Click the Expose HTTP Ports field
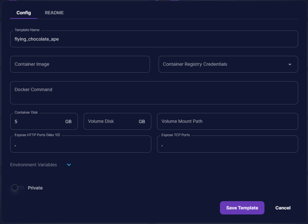The image size is (308, 224). [x=80, y=144]
